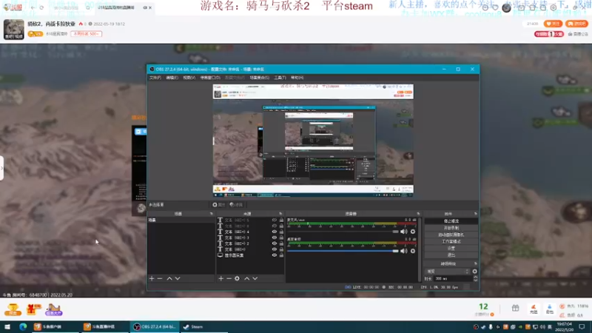Click the orange 关注 follow button
The height and width of the screenshot is (333, 592).
click(553, 24)
